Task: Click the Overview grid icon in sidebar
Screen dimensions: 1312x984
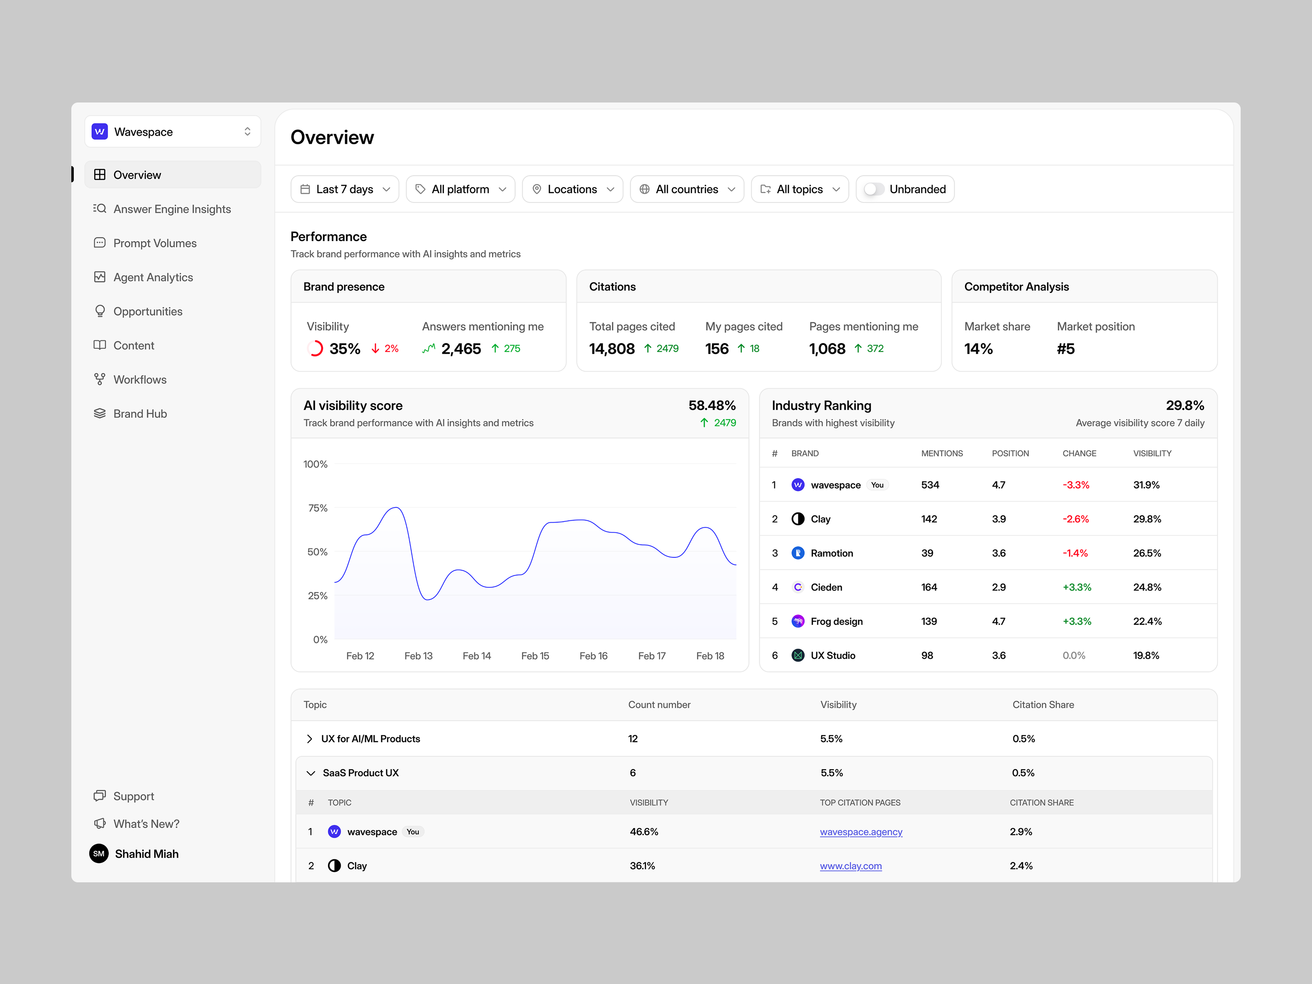Action: (100, 175)
